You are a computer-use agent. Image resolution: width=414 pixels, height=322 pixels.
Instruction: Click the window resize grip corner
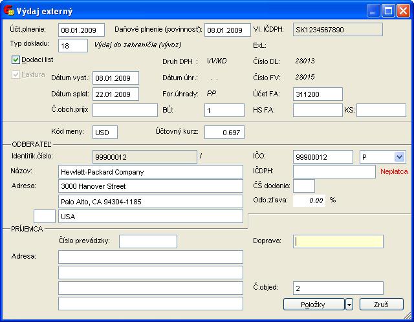[x=407, y=315]
